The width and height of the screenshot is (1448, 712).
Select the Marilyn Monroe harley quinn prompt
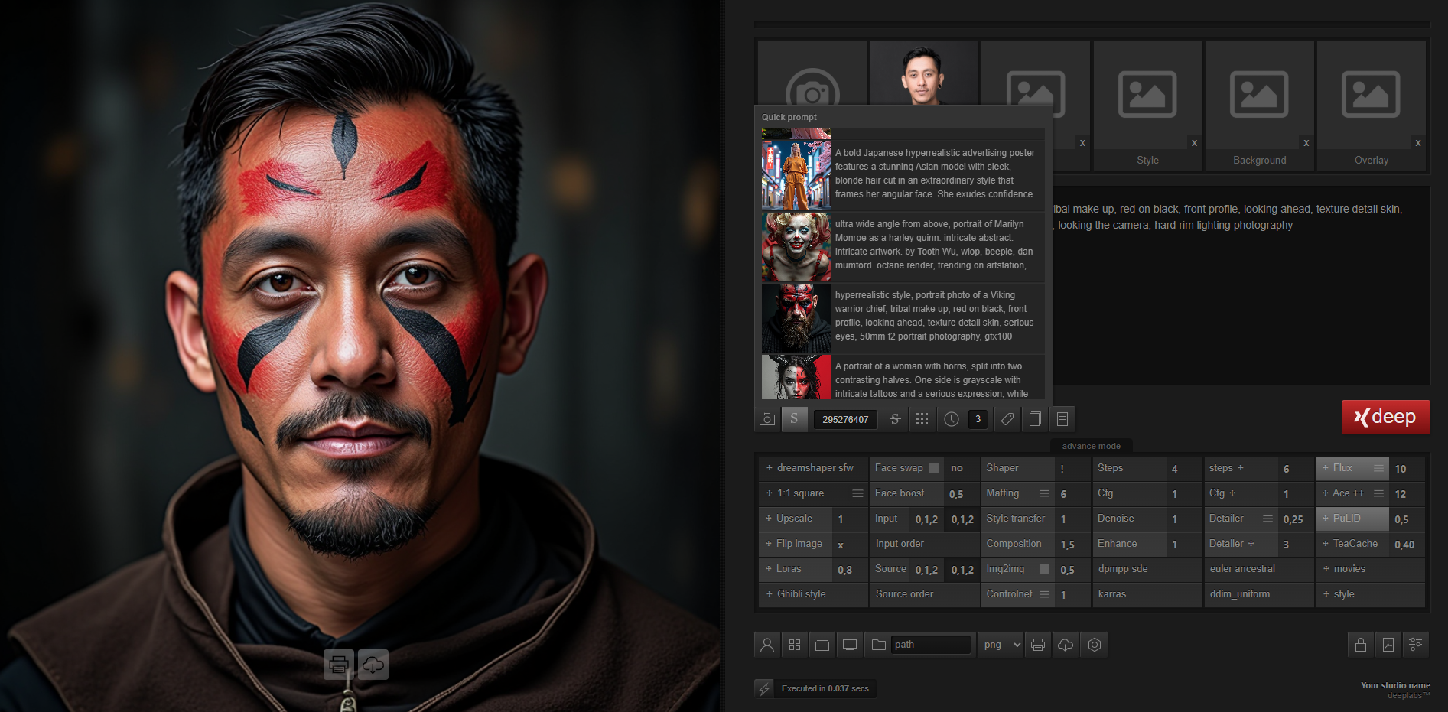pos(903,246)
